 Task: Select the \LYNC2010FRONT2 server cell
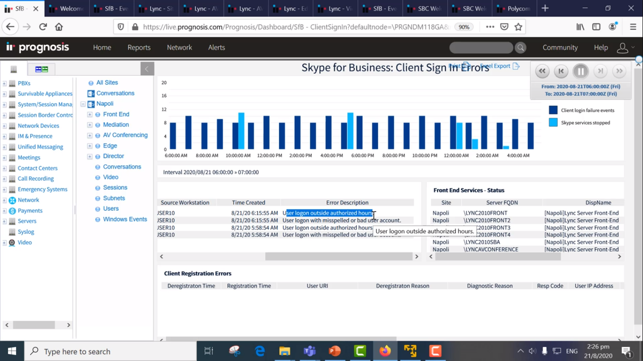[487, 220]
